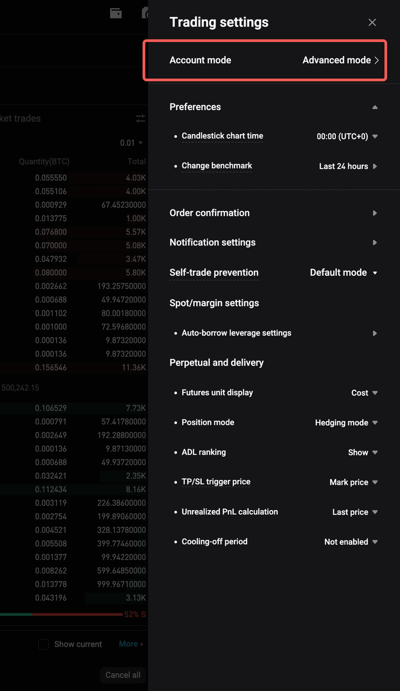Image resolution: width=400 pixels, height=691 pixels.
Task: Click the Cancel all button
Action: (x=122, y=675)
